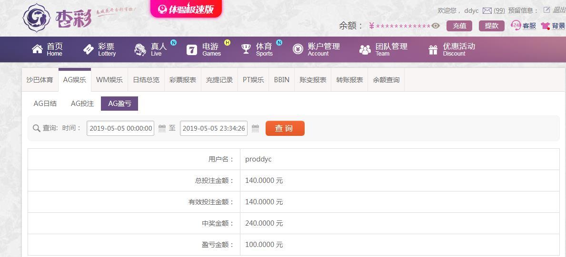Open the mail envelope icon in header
Image resolution: width=566 pixels, height=257 pixels.
pyautogui.click(x=487, y=10)
